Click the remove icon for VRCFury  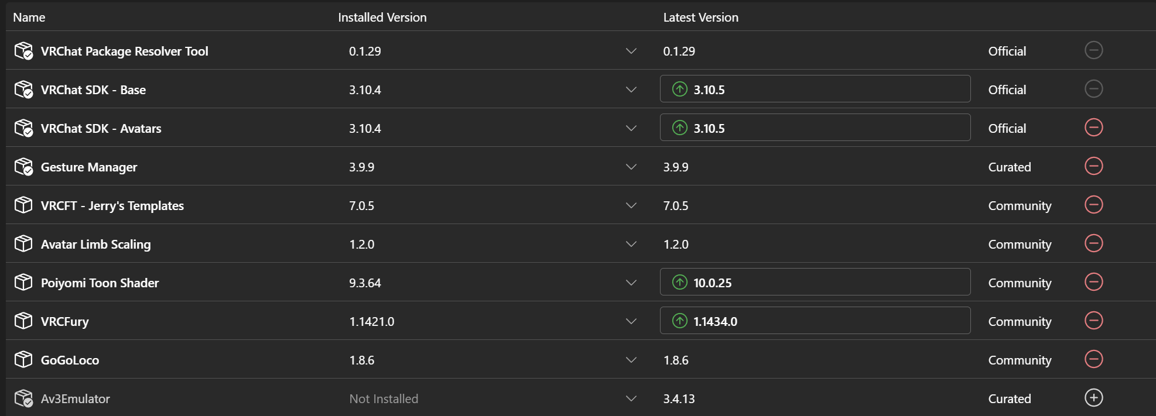point(1093,321)
